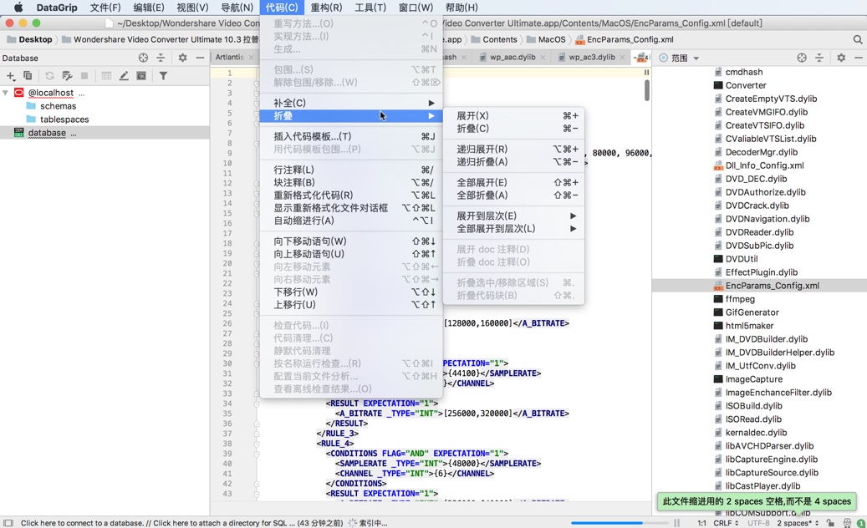Open Database panel settings gear
The width and height of the screenshot is (867, 528).
click(x=182, y=58)
